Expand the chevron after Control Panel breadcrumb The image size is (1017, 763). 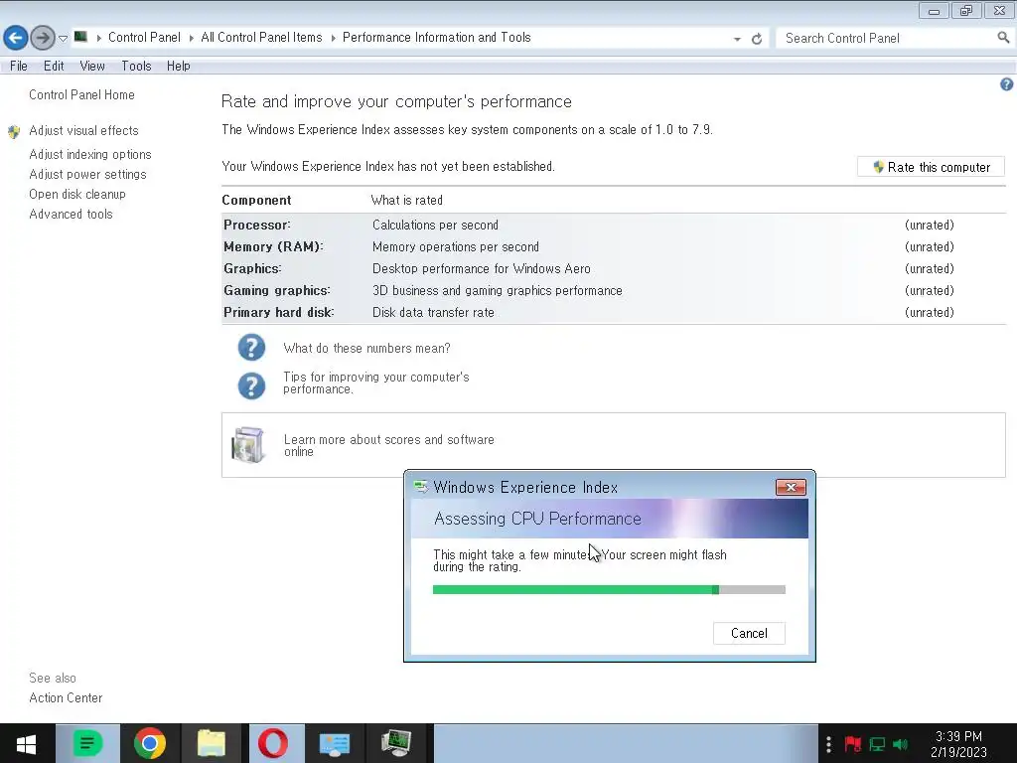[192, 38]
